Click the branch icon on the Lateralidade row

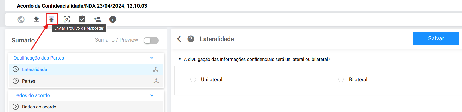(156, 69)
